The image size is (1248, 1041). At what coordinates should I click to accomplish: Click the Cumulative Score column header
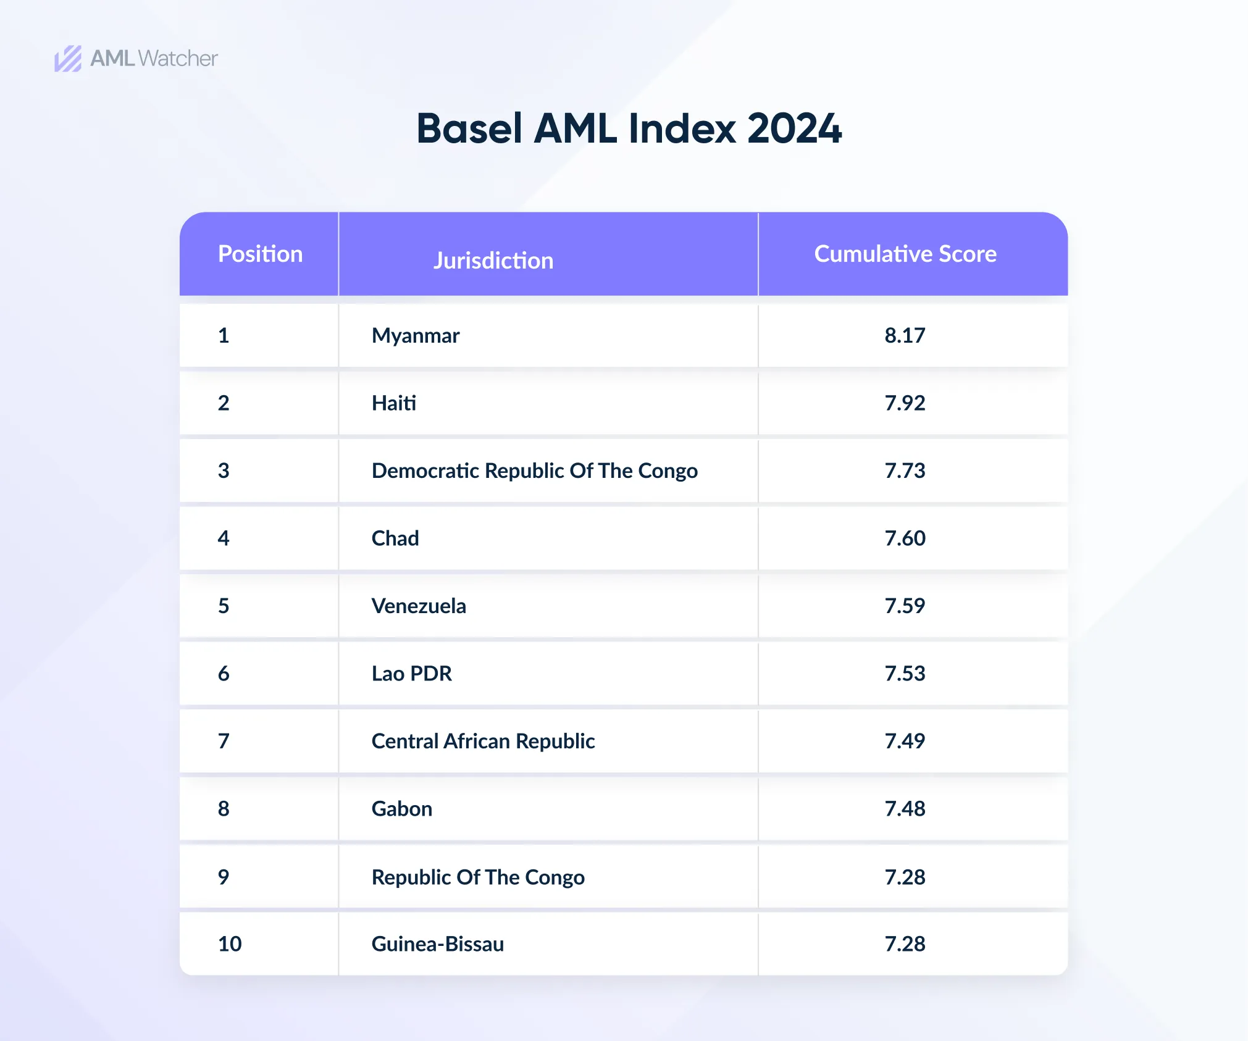point(905,254)
